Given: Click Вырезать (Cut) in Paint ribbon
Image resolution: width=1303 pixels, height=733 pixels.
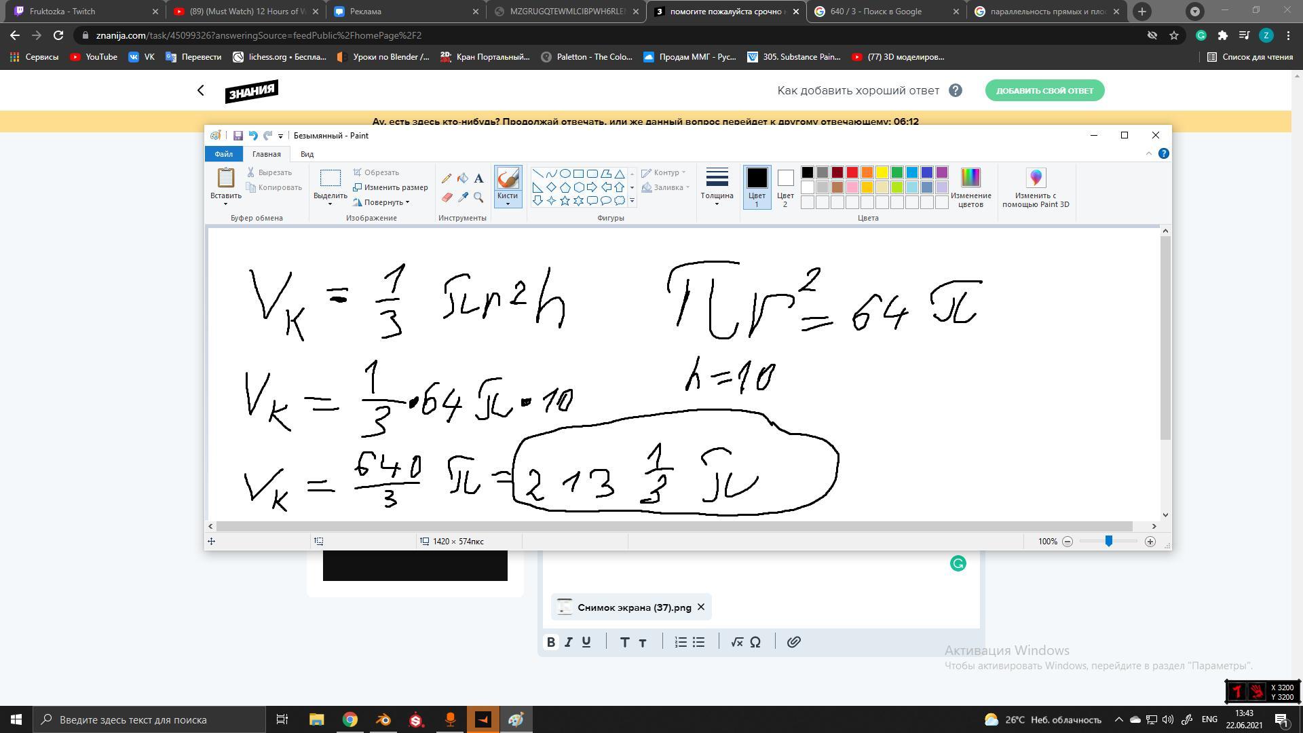Looking at the screenshot, I should (x=269, y=172).
